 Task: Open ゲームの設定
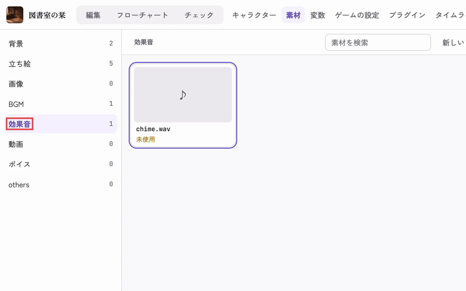pyautogui.click(x=357, y=15)
